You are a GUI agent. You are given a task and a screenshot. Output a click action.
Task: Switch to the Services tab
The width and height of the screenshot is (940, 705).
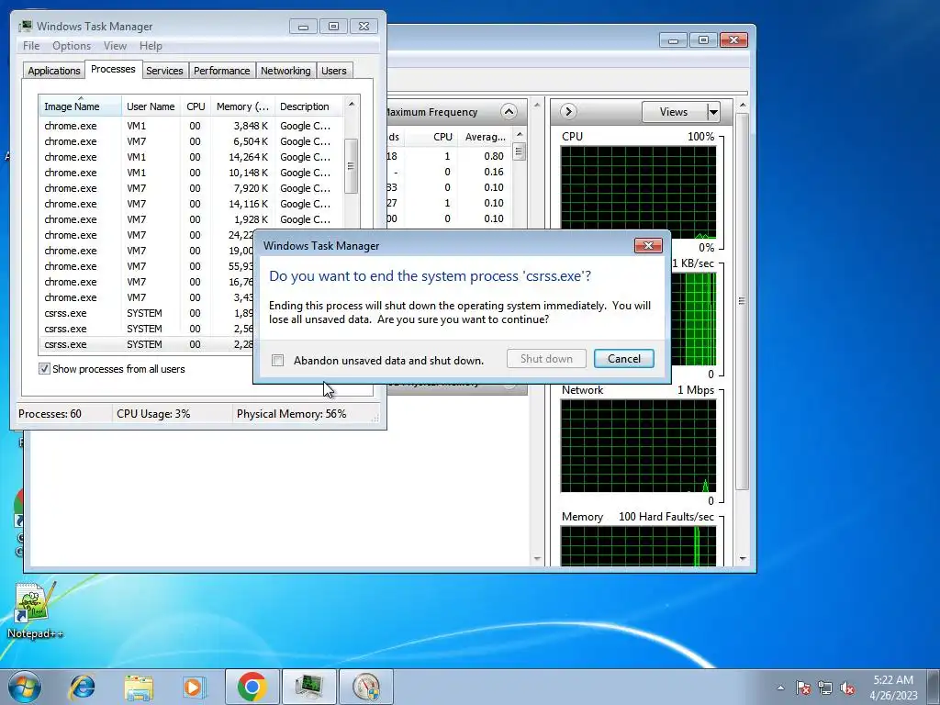point(164,71)
